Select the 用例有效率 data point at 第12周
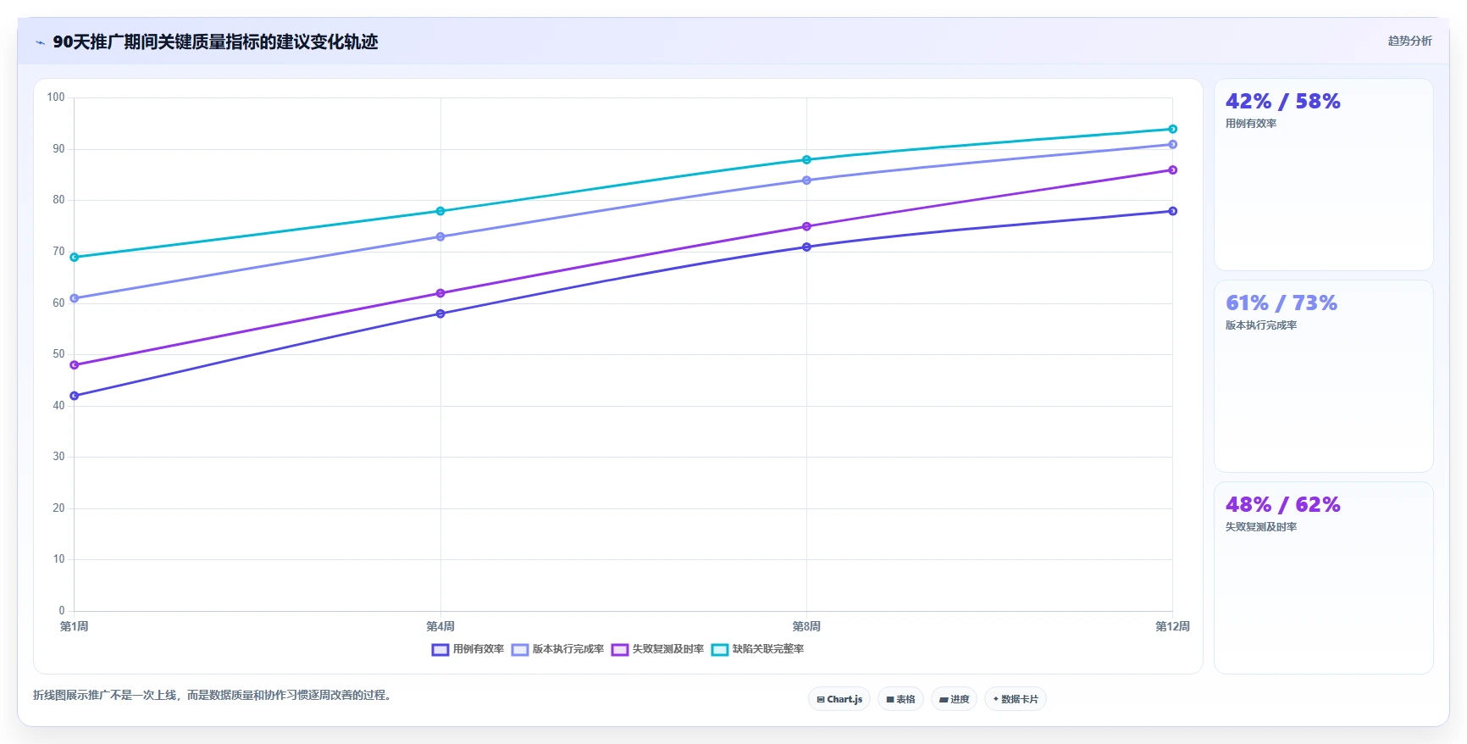 click(x=1173, y=211)
